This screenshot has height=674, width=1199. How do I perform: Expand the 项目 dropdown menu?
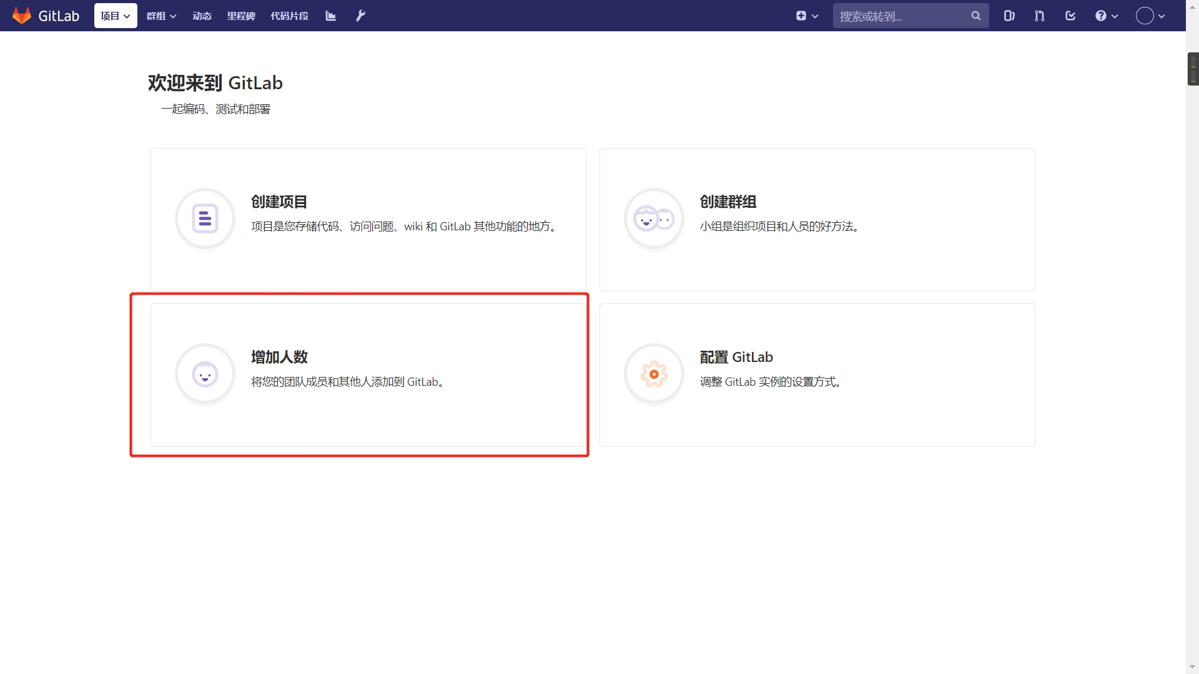(116, 16)
